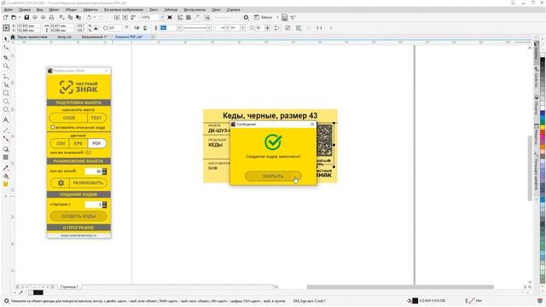Click the Export icon in the toolbar
The image size is (546, 307).
(x=125, y=17)
